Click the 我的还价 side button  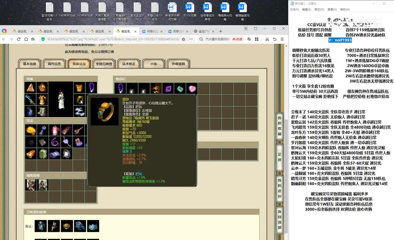[x=279, y=188]
